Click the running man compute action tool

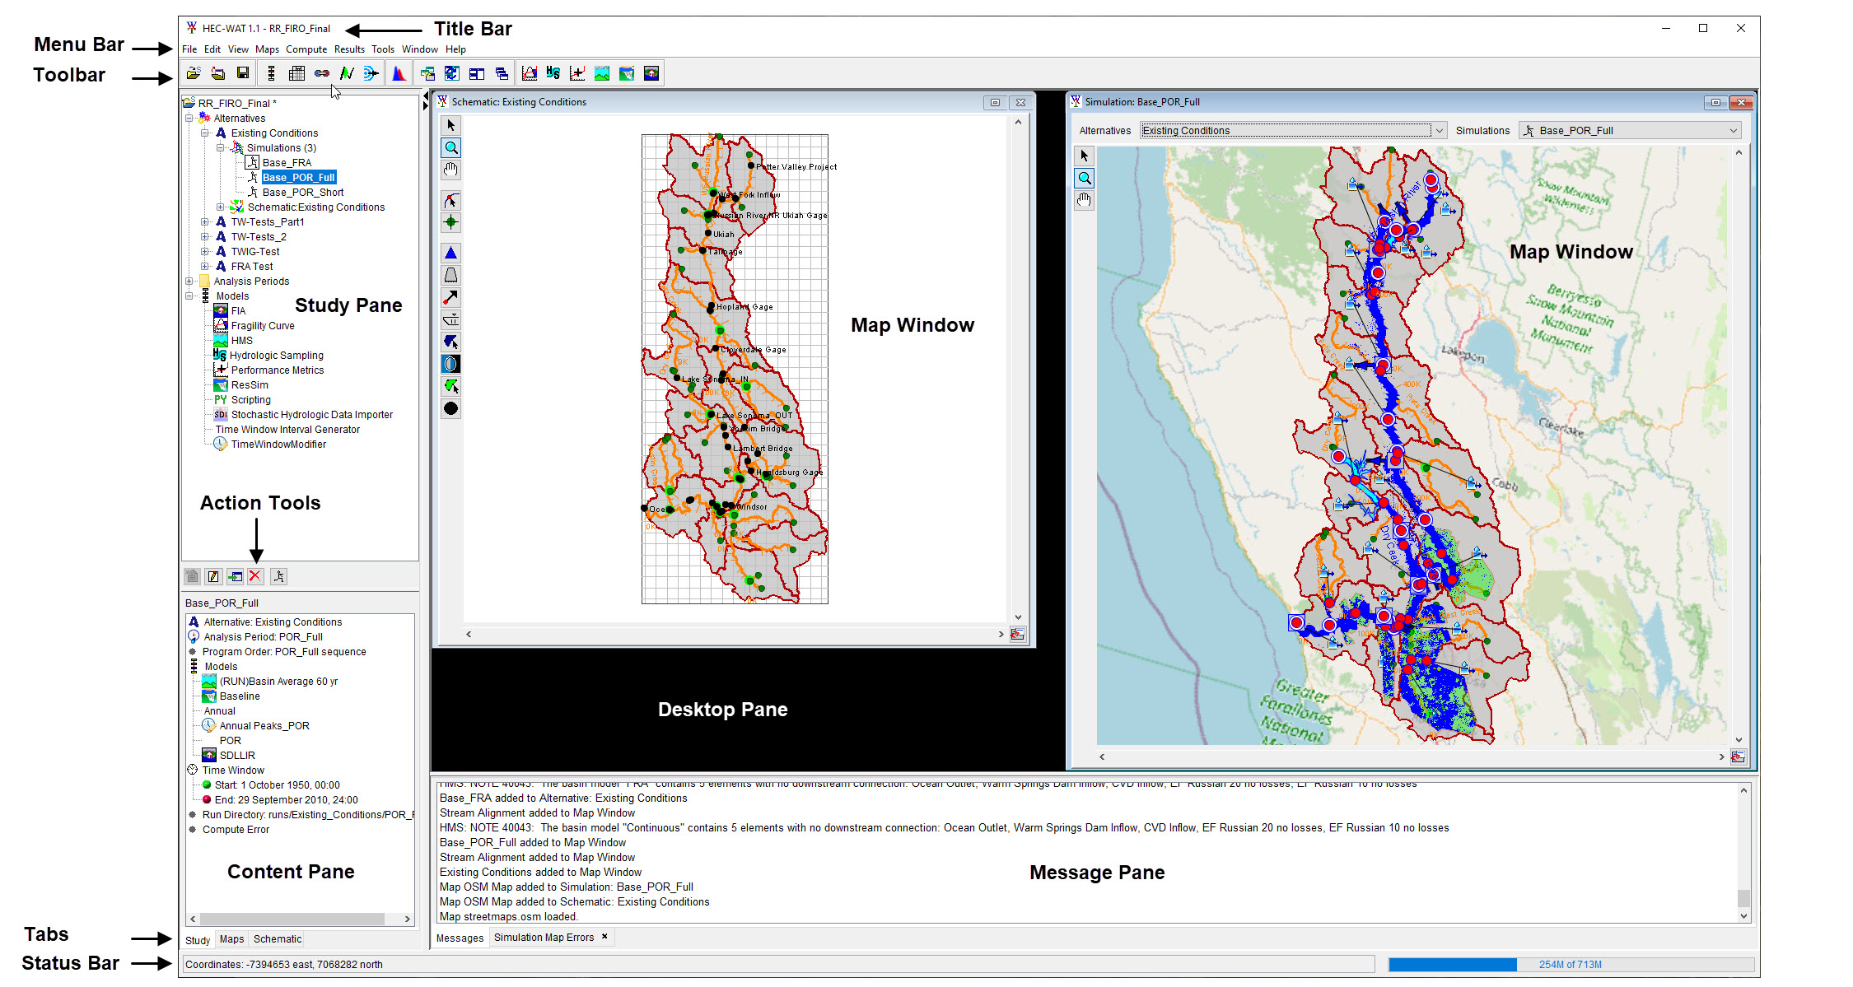[279, 576]
